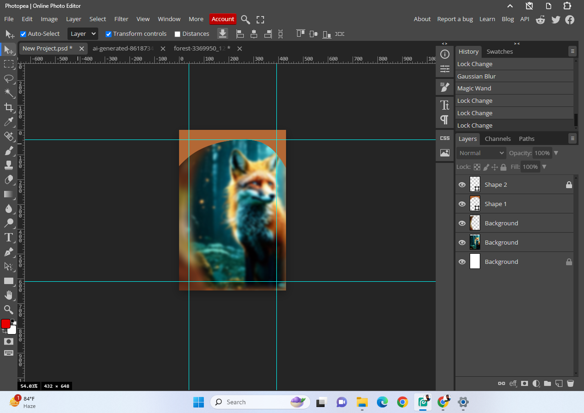Image resolution: width=584 pixels, height=413 pixels.
Task: Hide the Shape 2 layer
Action: pos(462,185)
